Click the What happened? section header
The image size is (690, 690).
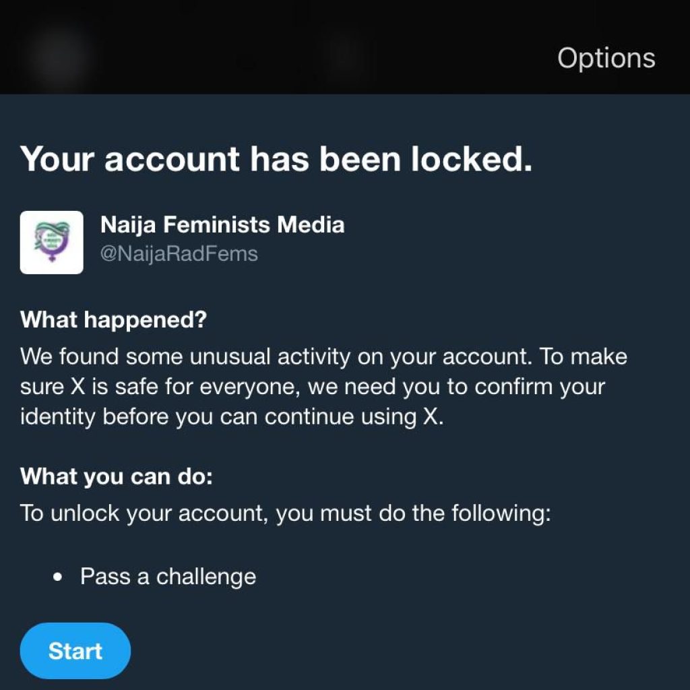click(x=113, y=320)
